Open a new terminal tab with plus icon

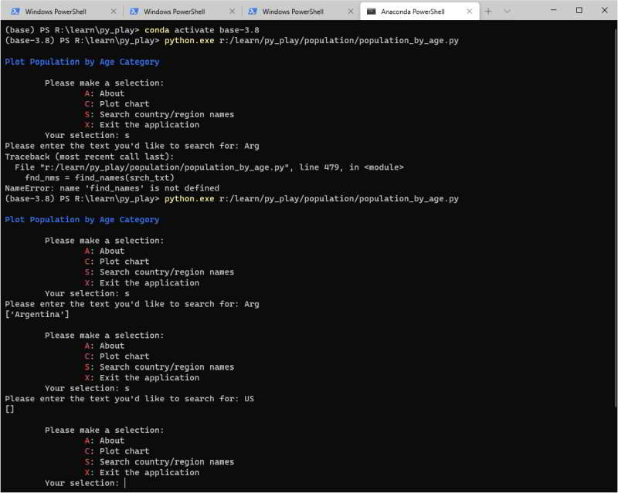click(x=490, y=11)
